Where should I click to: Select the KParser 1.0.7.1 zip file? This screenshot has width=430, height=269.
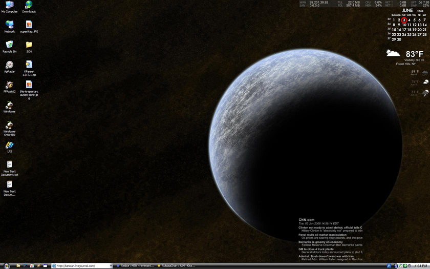tap(29, 65)
